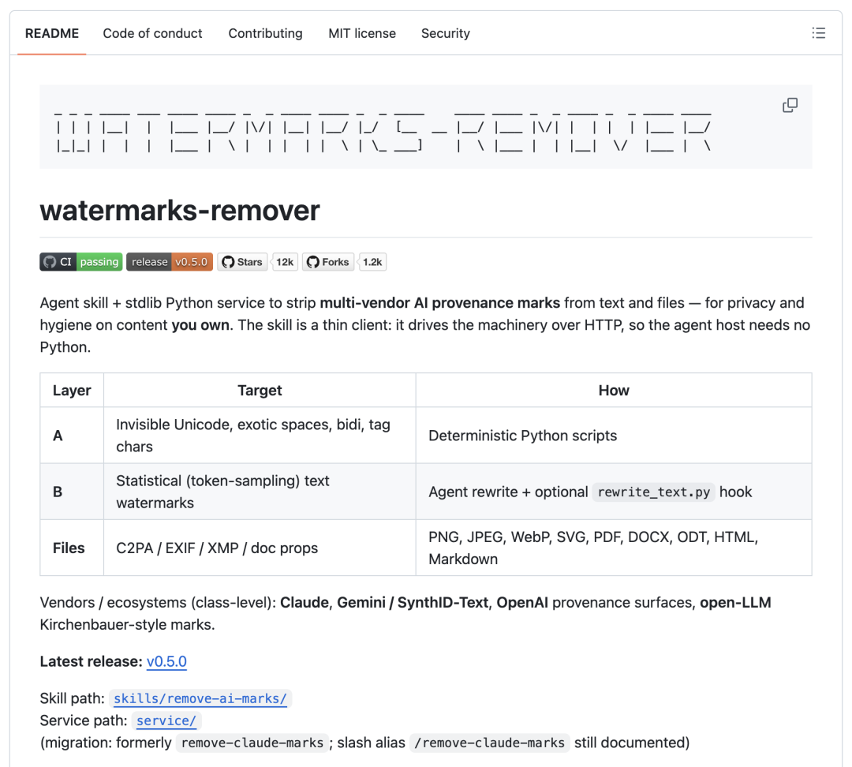Select the layer B row cell
Screen dimensions: 852x767
(x=72, y=492)
